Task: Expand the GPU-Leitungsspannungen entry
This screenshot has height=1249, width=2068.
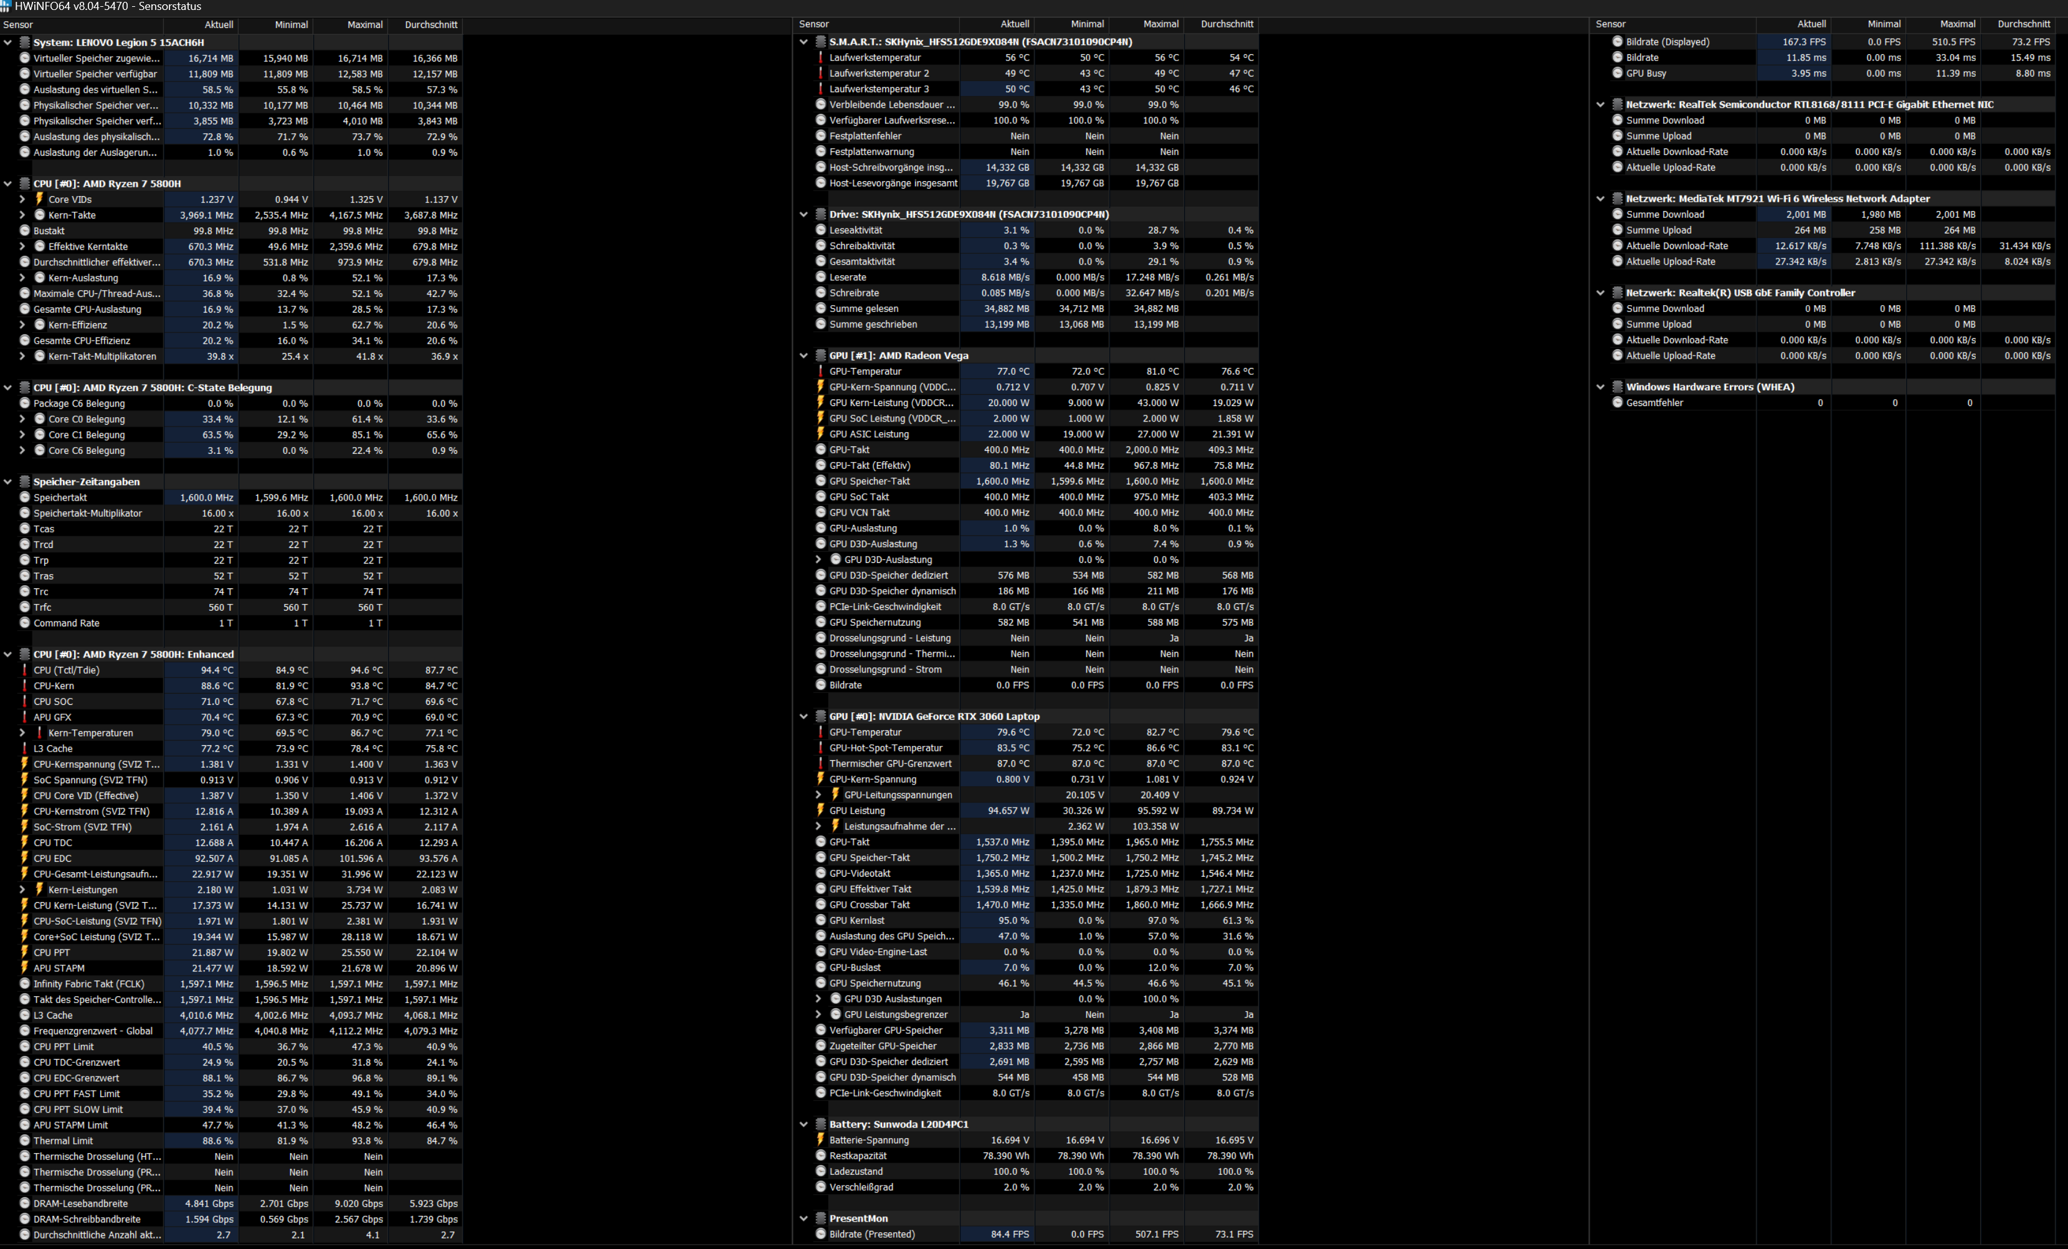Action: [x=818, y=795]
